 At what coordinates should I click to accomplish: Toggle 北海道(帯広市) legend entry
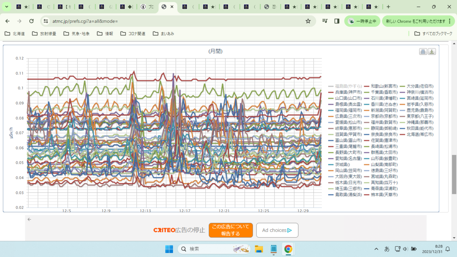coord(416,134)
